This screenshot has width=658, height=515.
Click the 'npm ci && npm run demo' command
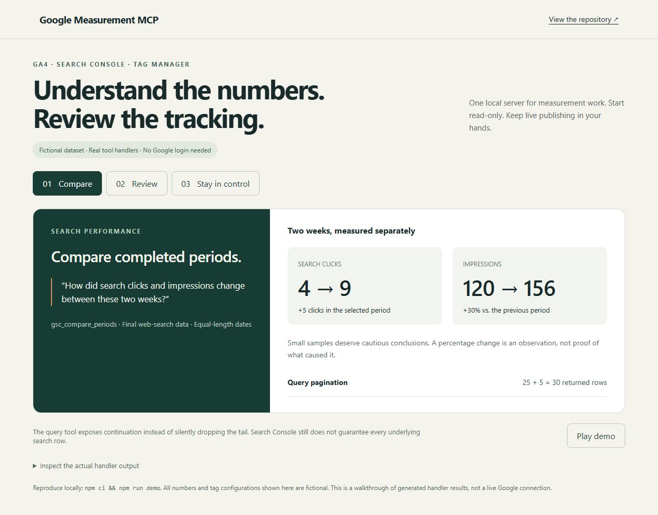point(123,488)
